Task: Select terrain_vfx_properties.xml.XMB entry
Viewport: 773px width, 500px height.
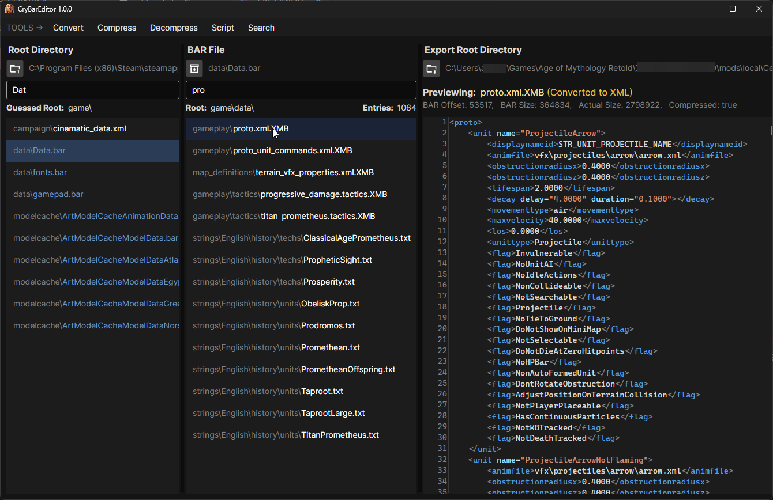Action: click(283, 172)
